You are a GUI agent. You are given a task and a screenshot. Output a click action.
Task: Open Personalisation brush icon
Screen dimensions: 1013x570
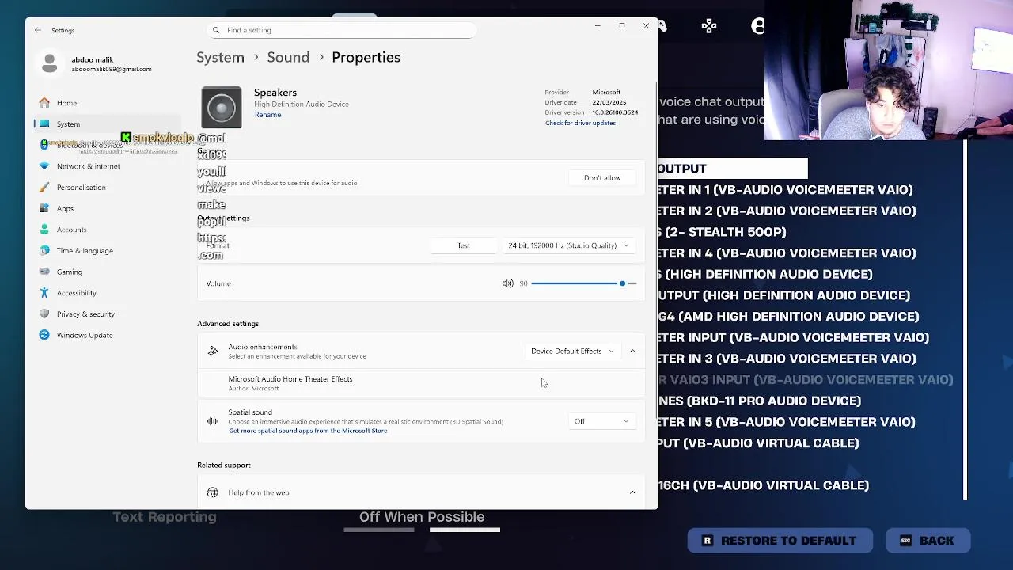point(44,188)
